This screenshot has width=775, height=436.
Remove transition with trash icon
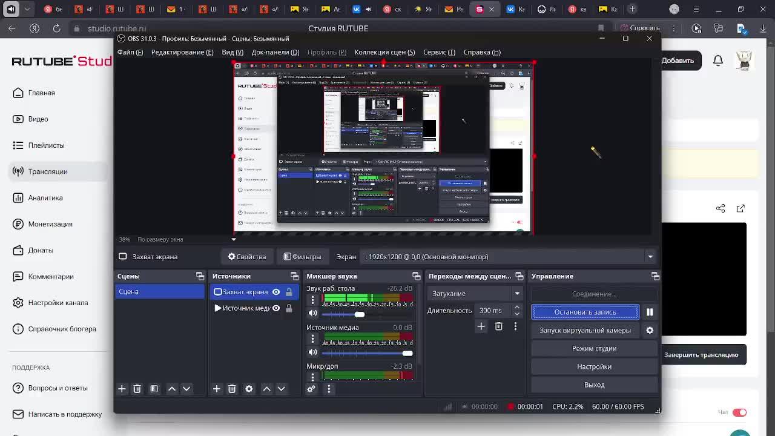(498, 326)
